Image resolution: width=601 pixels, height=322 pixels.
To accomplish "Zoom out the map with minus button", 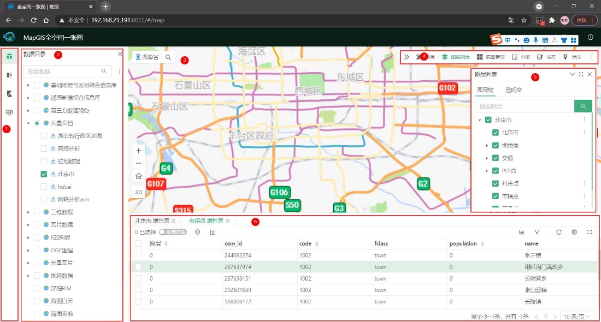I will pyautogui.click(x=139, y=163).
